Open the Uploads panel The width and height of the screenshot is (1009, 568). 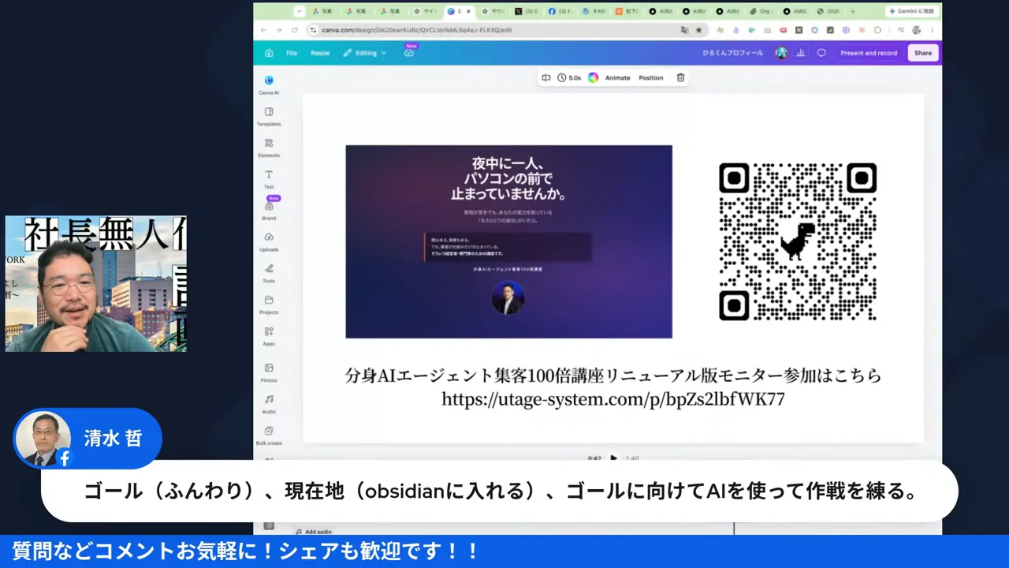tap(269, 241)
